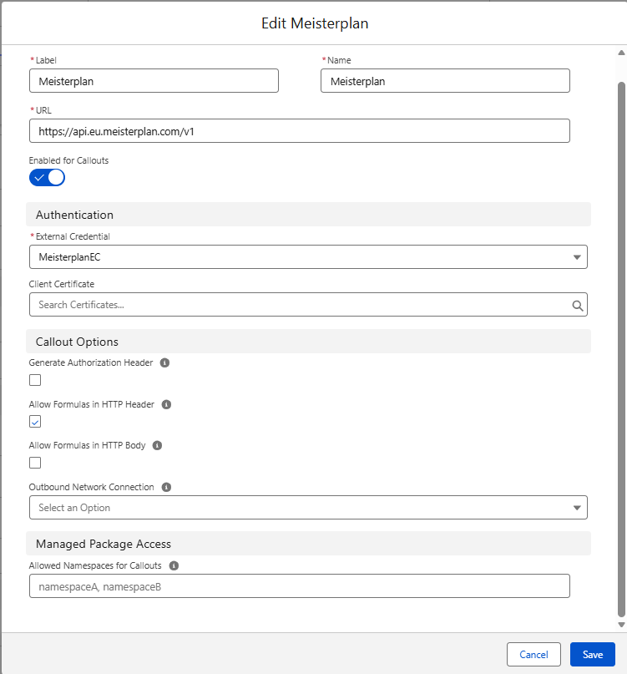Click the certificate search magnifier icon
627x674 pixels.
[578, 305]
